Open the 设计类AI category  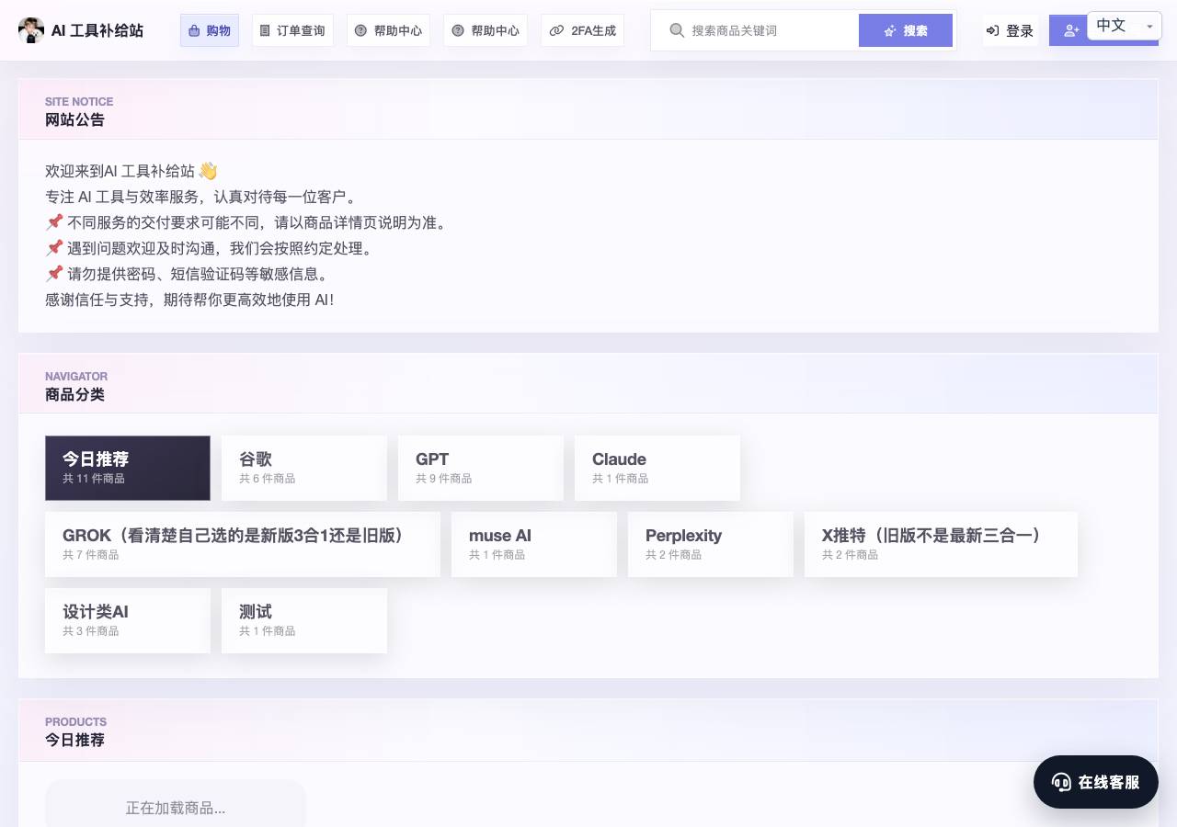tap(128, 620)
